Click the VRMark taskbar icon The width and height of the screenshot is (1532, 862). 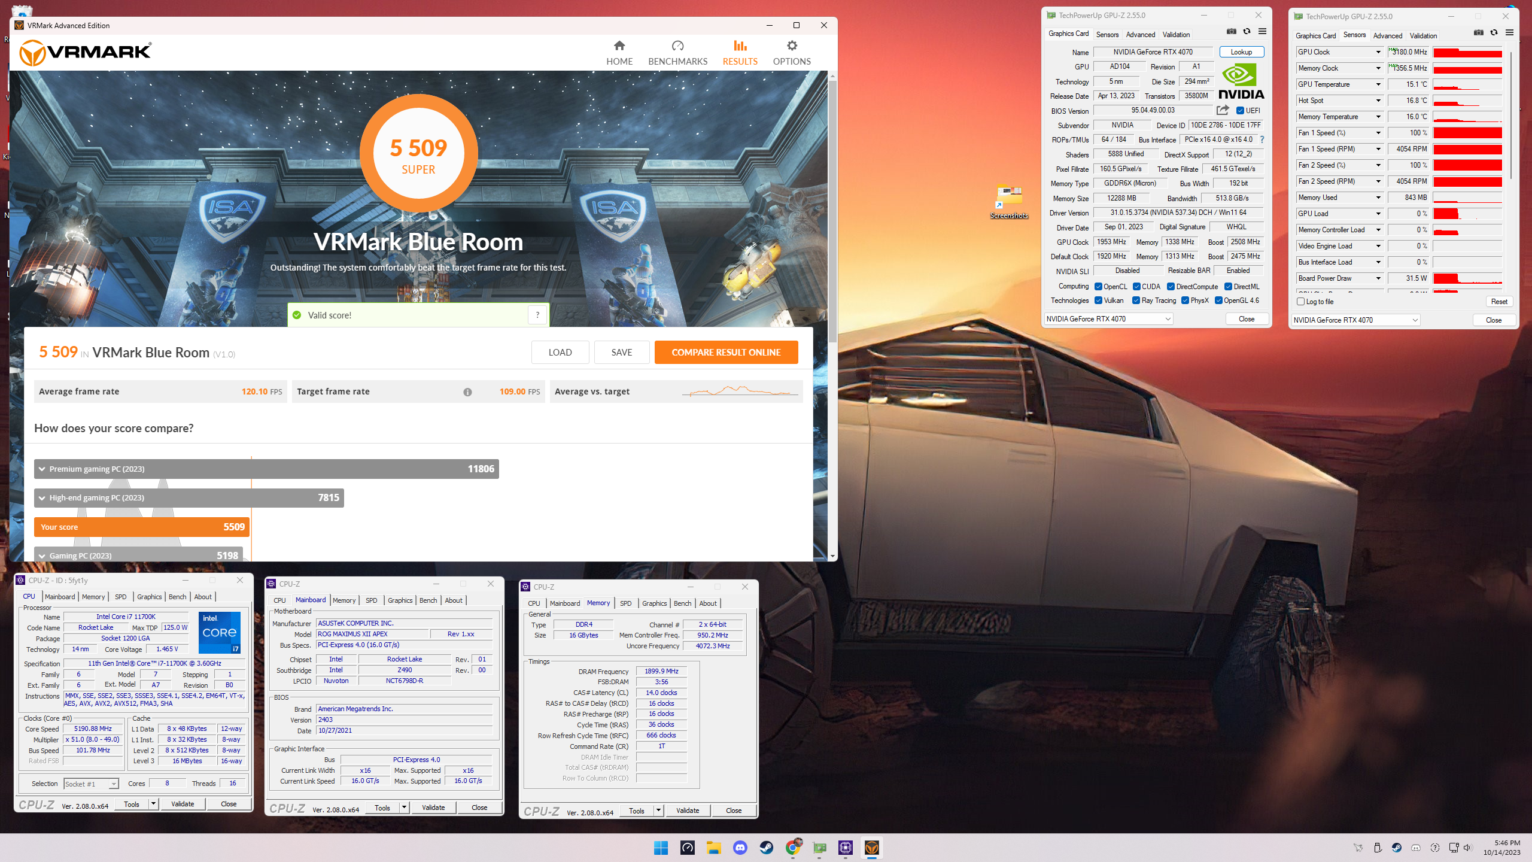click(872, 848)
